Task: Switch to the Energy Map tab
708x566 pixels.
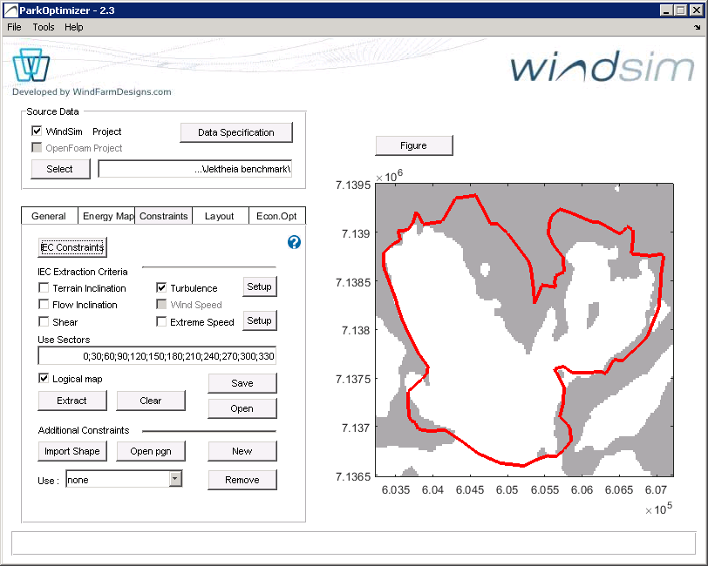Action: pos(106,216)
